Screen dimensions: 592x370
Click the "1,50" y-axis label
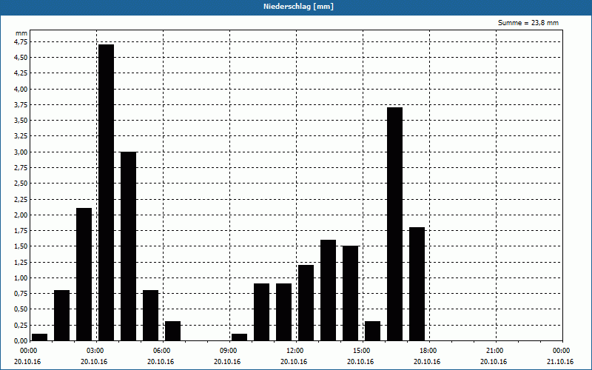pyautogui.click(x=21, y=246)
